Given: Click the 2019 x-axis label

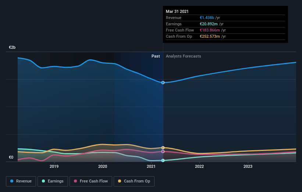Looking at the screenshot, I should click(x=54, y=166).
